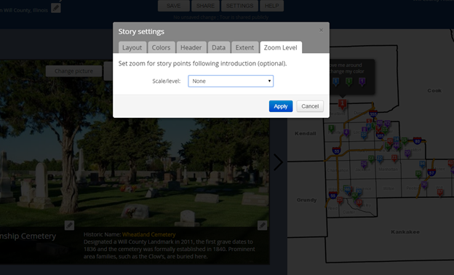Select green map marker number 15

click(x=405, y=140)
